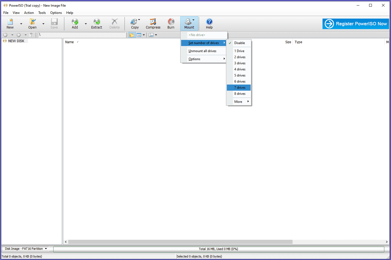This screenshot has height=260, width=391.
Task: Go back with the left arrow icon
Action: click(x=5, y=35)
